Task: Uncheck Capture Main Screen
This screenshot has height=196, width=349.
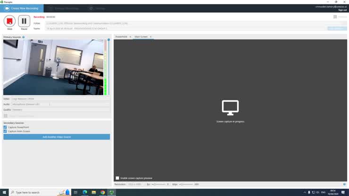Action: click(5, 131)
